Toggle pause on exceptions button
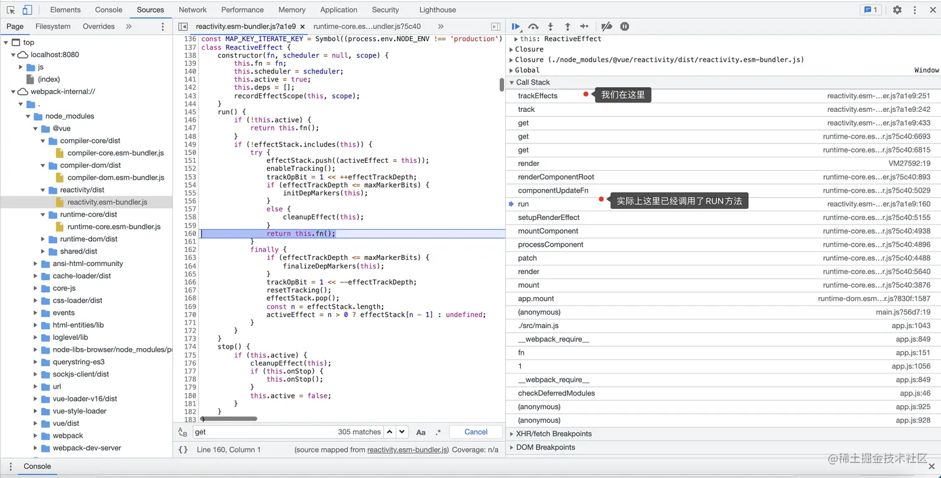Screen dimensions: 941x478 624,27
